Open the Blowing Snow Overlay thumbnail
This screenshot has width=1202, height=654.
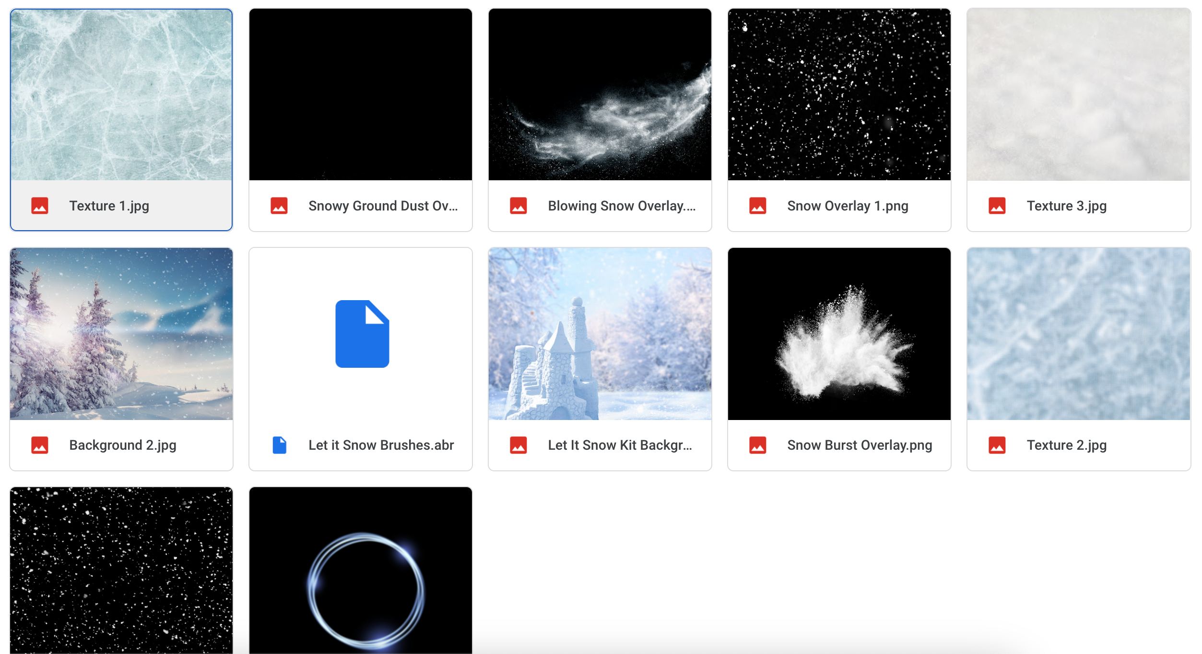600,94
